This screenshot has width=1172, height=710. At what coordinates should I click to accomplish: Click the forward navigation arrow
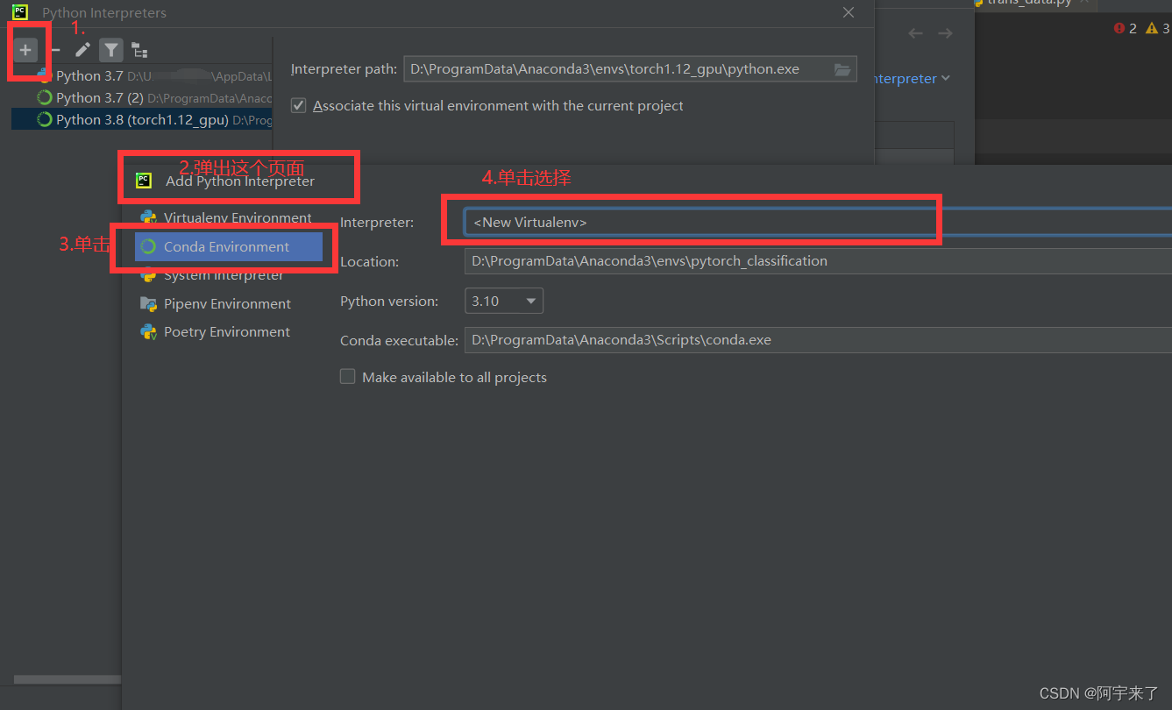945,33
